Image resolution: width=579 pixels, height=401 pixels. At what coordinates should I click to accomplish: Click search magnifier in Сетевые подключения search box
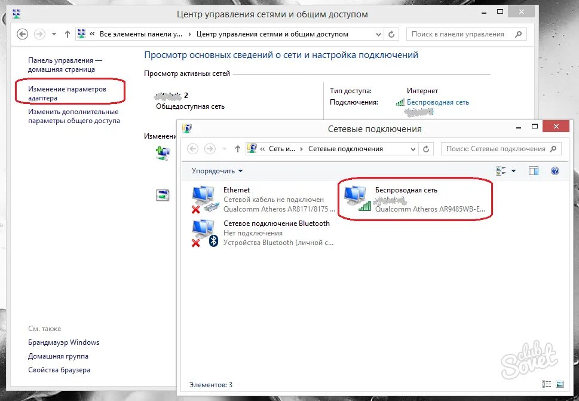coord(553,149)
